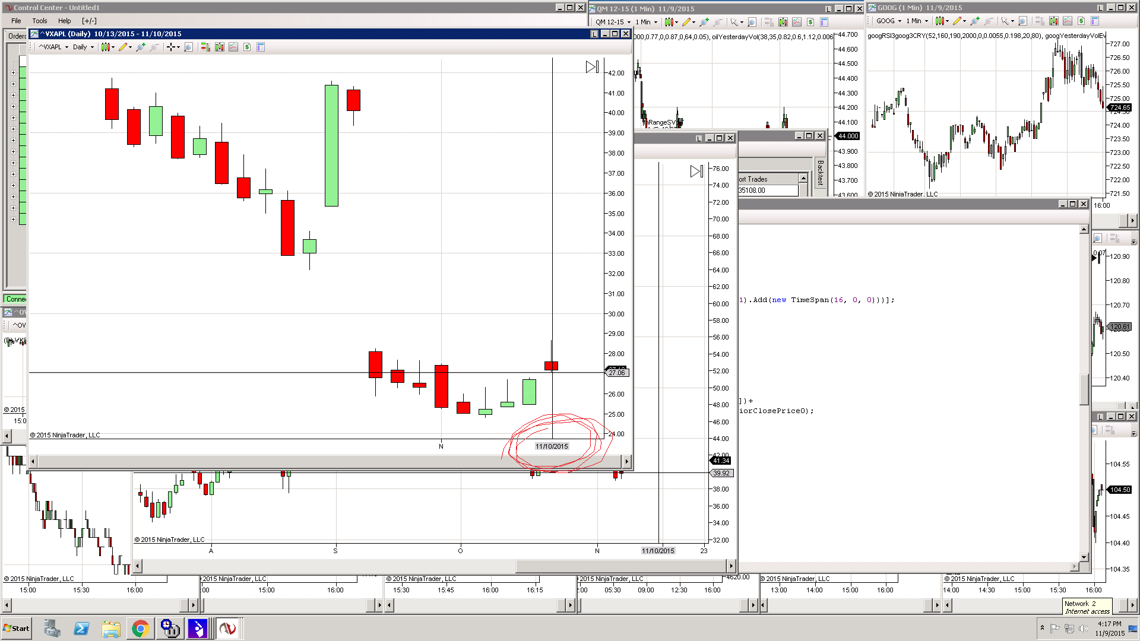Viewport: 1140px width, 641px height.
Task: Open Chart Trader icon in VXAPL toolbar
Action: tap(205, 47)
